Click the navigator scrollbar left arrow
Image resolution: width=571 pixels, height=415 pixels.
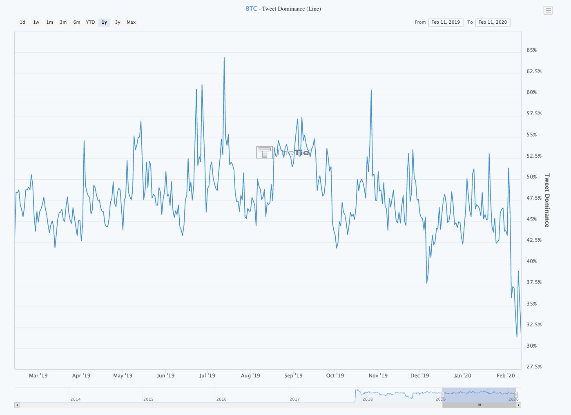[17, 405]
